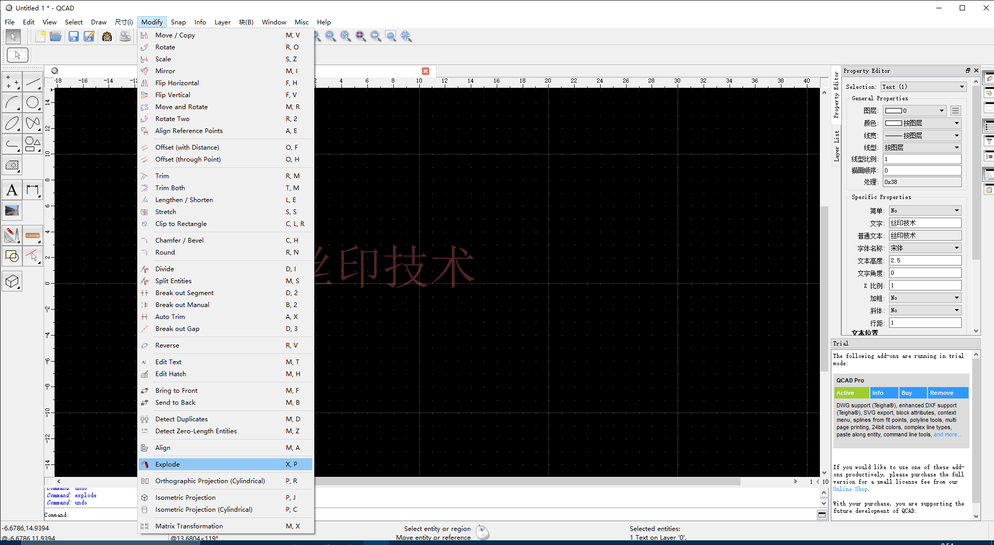Select the Arc tool
Image resolution: width=994 pixels, height=545 pixels.
tap(12, 102)
